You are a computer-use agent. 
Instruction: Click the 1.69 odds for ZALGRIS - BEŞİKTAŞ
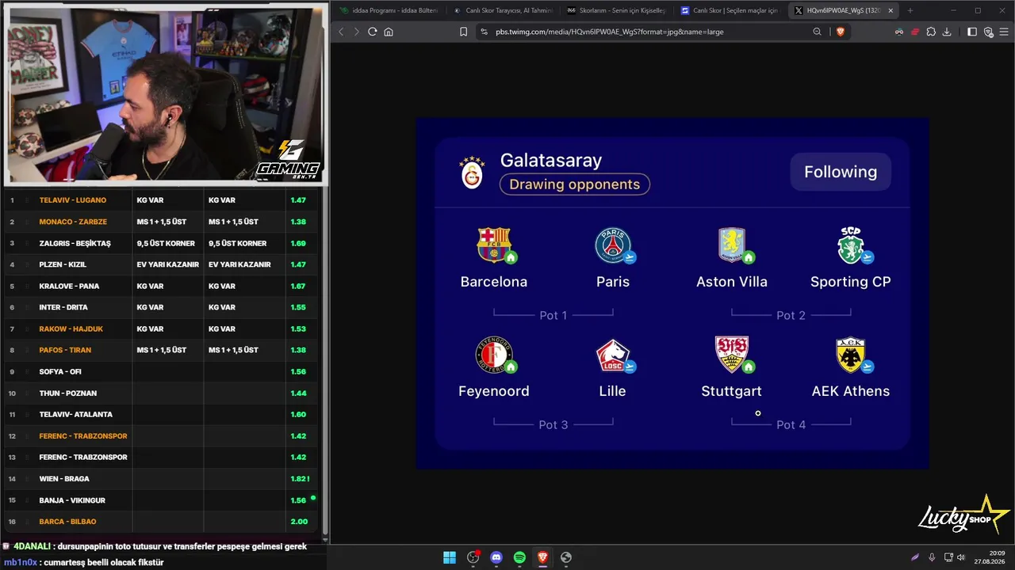[298, 243]
